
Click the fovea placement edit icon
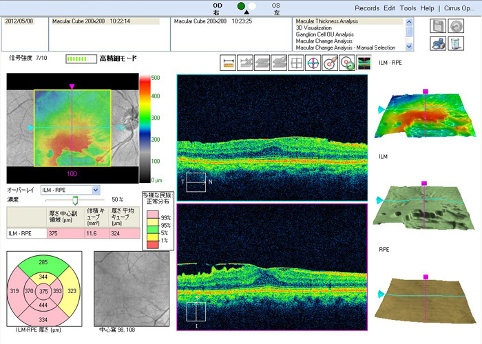tap(330, 63)
